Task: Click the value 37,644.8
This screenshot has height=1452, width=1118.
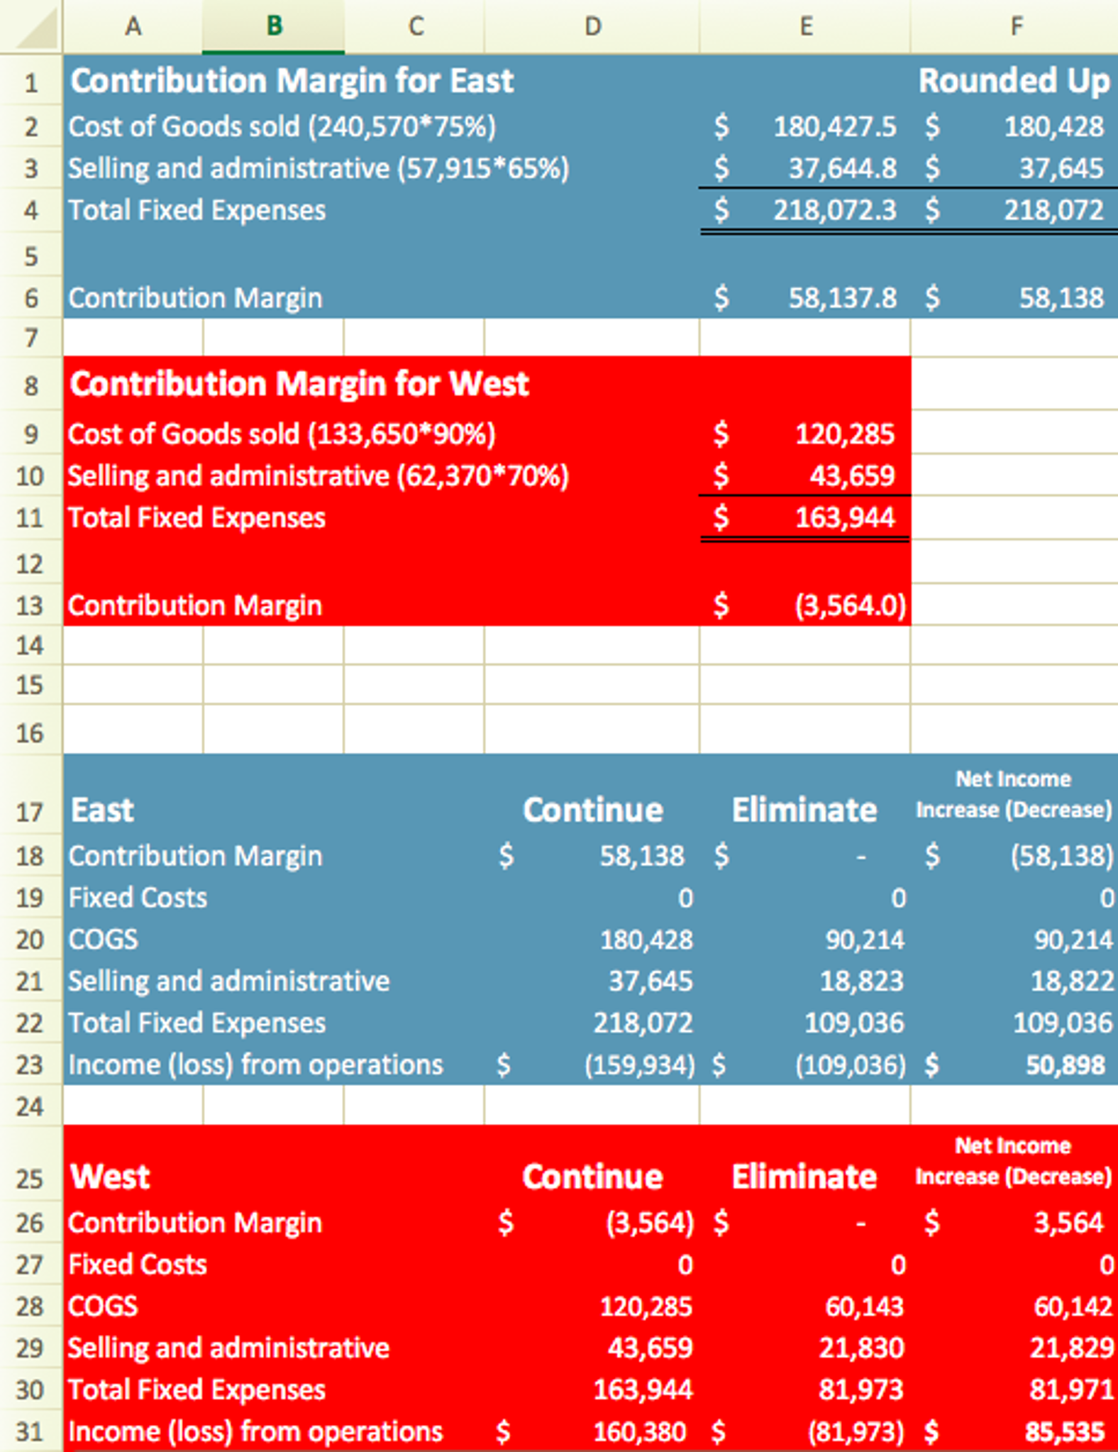Action: pyautogui.click(x=843, y=169)
